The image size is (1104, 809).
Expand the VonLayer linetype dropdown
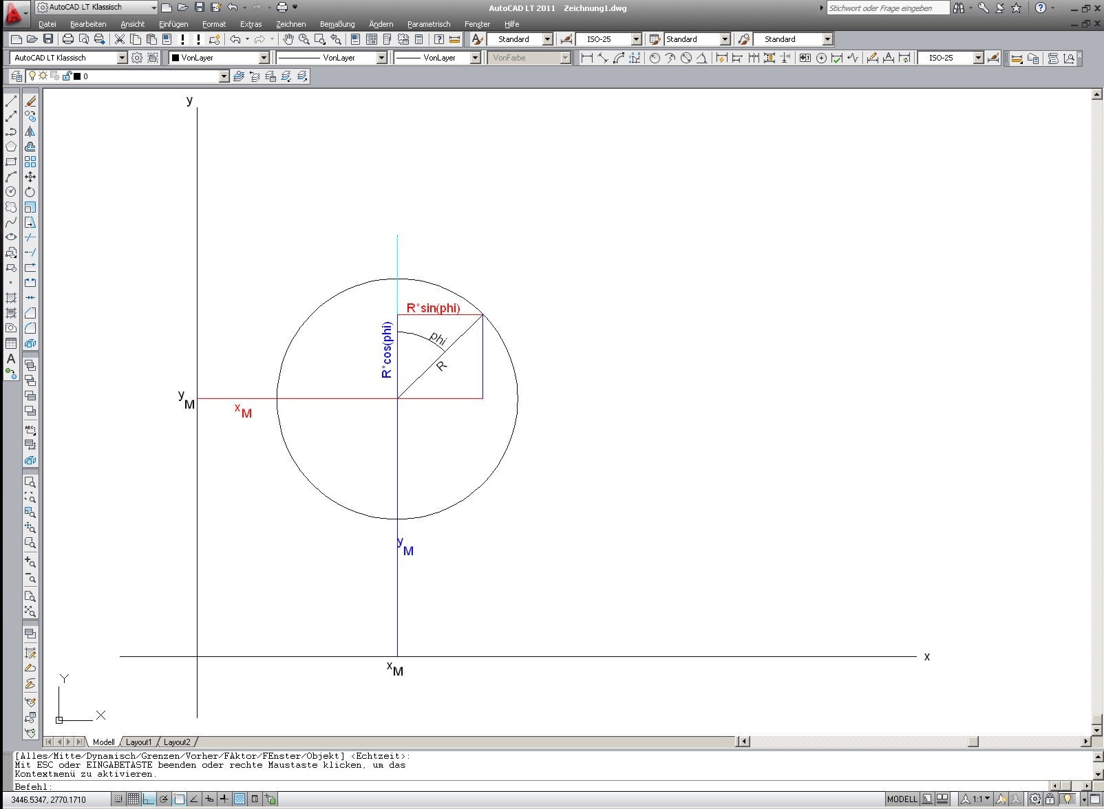pos(381,58)
